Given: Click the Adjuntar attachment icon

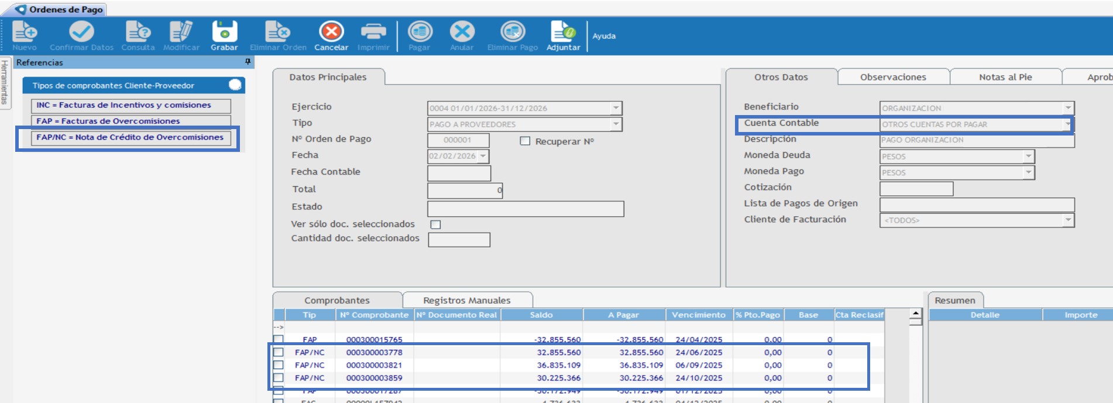Looking at the screenshot, I should (x=563, y=32).
